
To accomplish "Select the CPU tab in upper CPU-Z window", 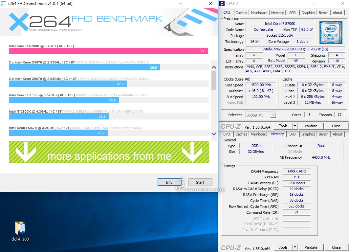I will coord(227,12).
